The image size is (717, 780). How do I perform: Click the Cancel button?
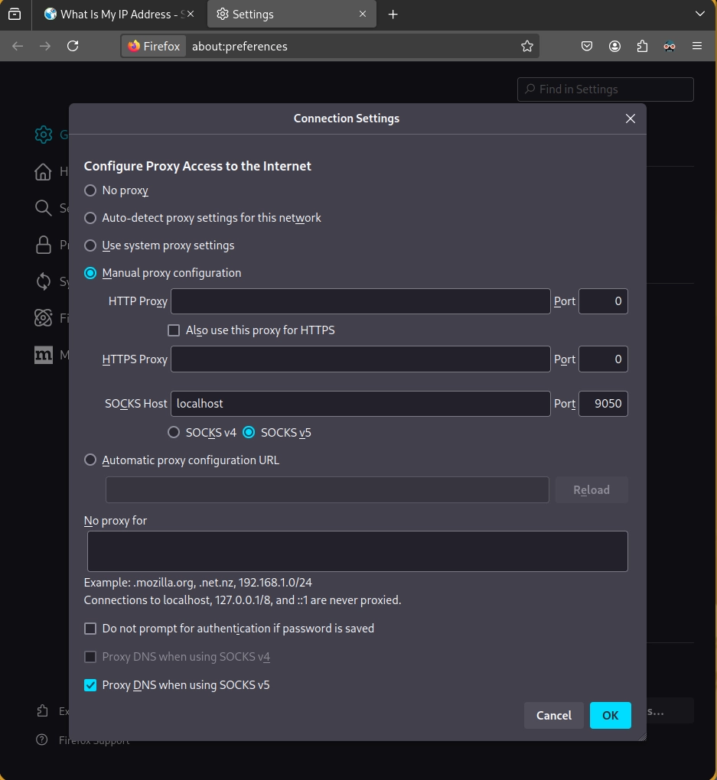point(554,715)
